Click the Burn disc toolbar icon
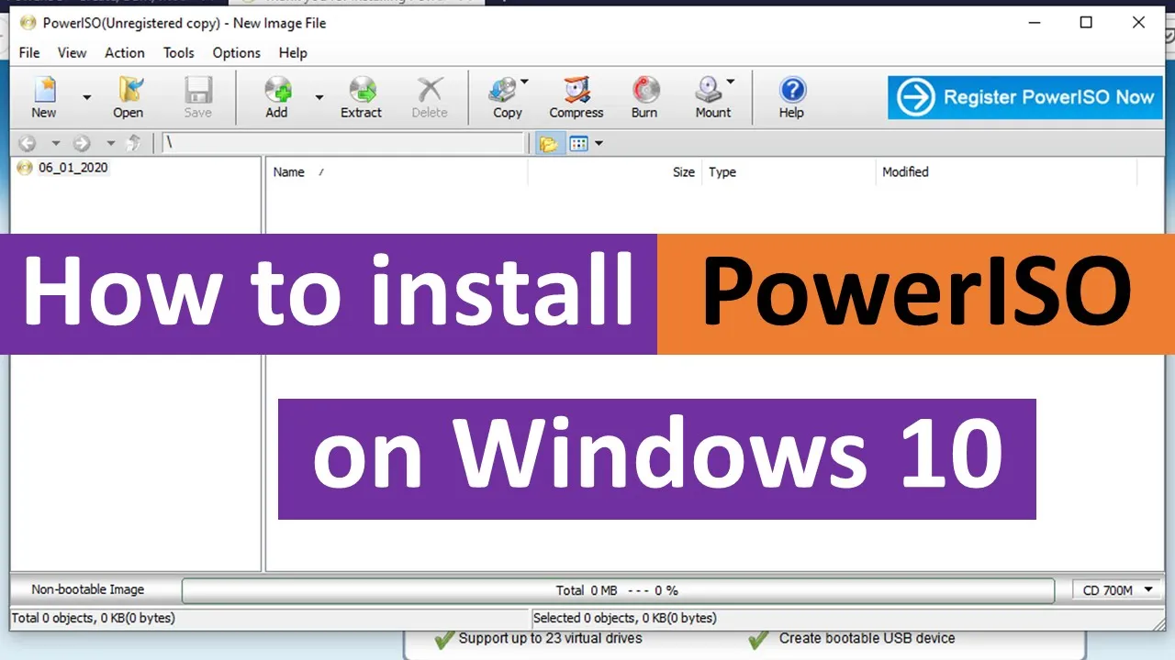Screen dimensions: 1175x660 click(x=644, y=96)
